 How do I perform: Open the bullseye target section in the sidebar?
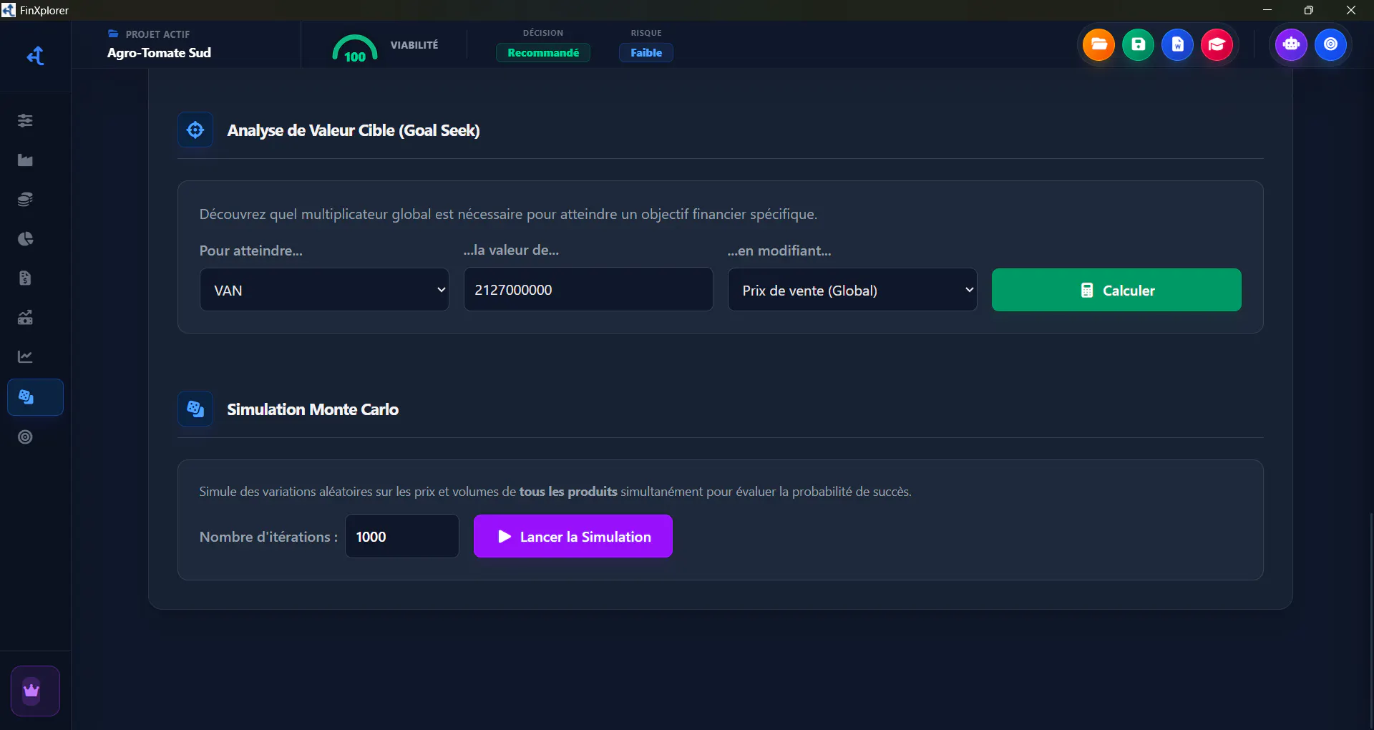coord(25,437)
